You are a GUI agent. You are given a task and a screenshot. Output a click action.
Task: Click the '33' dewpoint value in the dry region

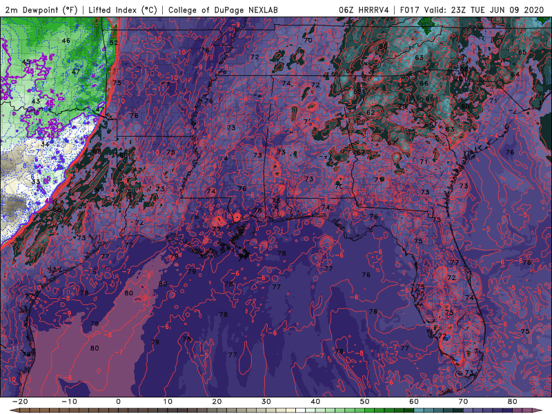(36, 181)
